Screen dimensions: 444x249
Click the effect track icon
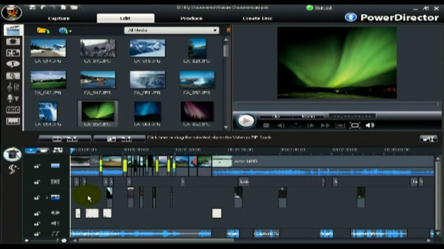[55, 182]
